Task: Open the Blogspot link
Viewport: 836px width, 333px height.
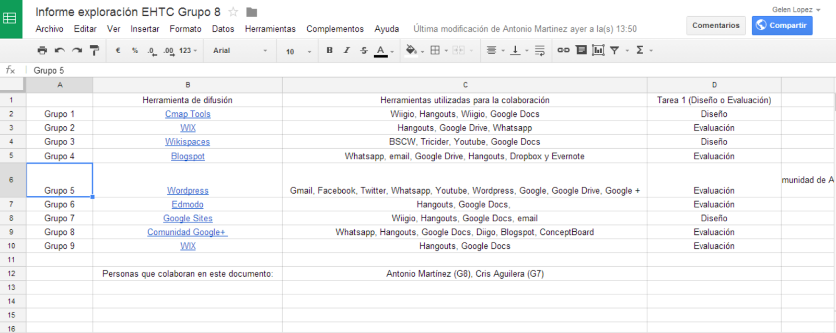Action: pos(188,157)
